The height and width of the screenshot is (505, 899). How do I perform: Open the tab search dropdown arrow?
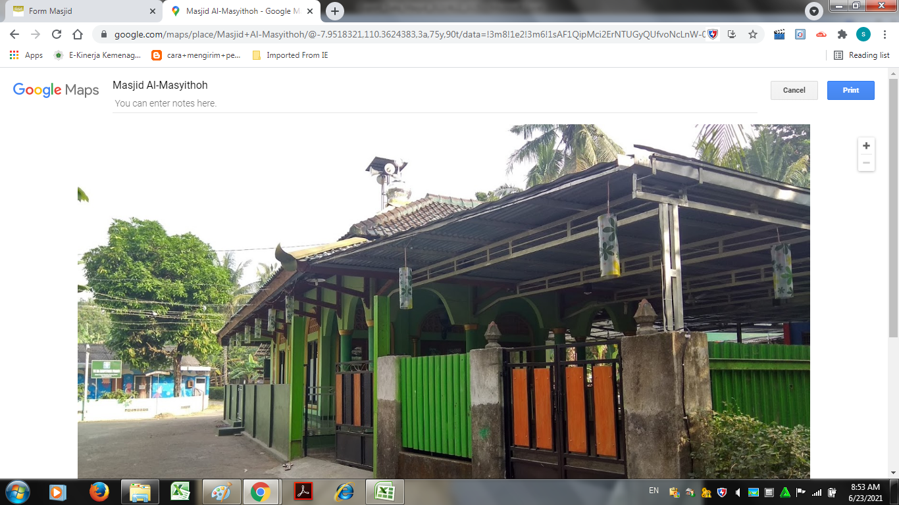814,11
